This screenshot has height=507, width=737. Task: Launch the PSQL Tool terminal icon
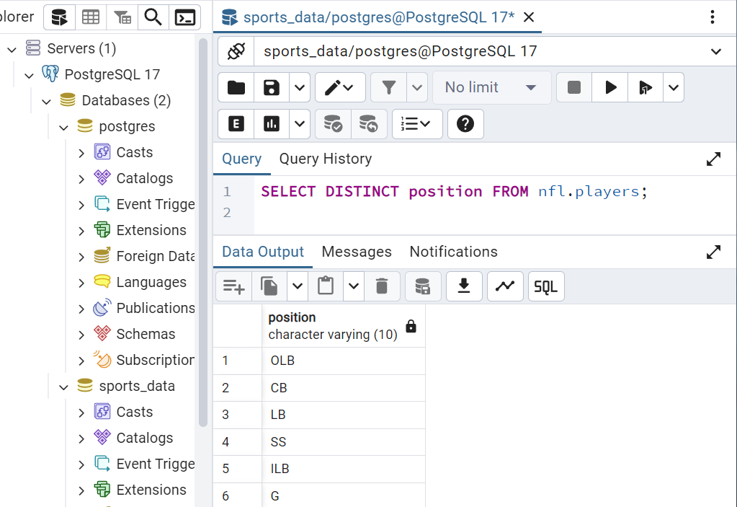(x=184, y=17)
